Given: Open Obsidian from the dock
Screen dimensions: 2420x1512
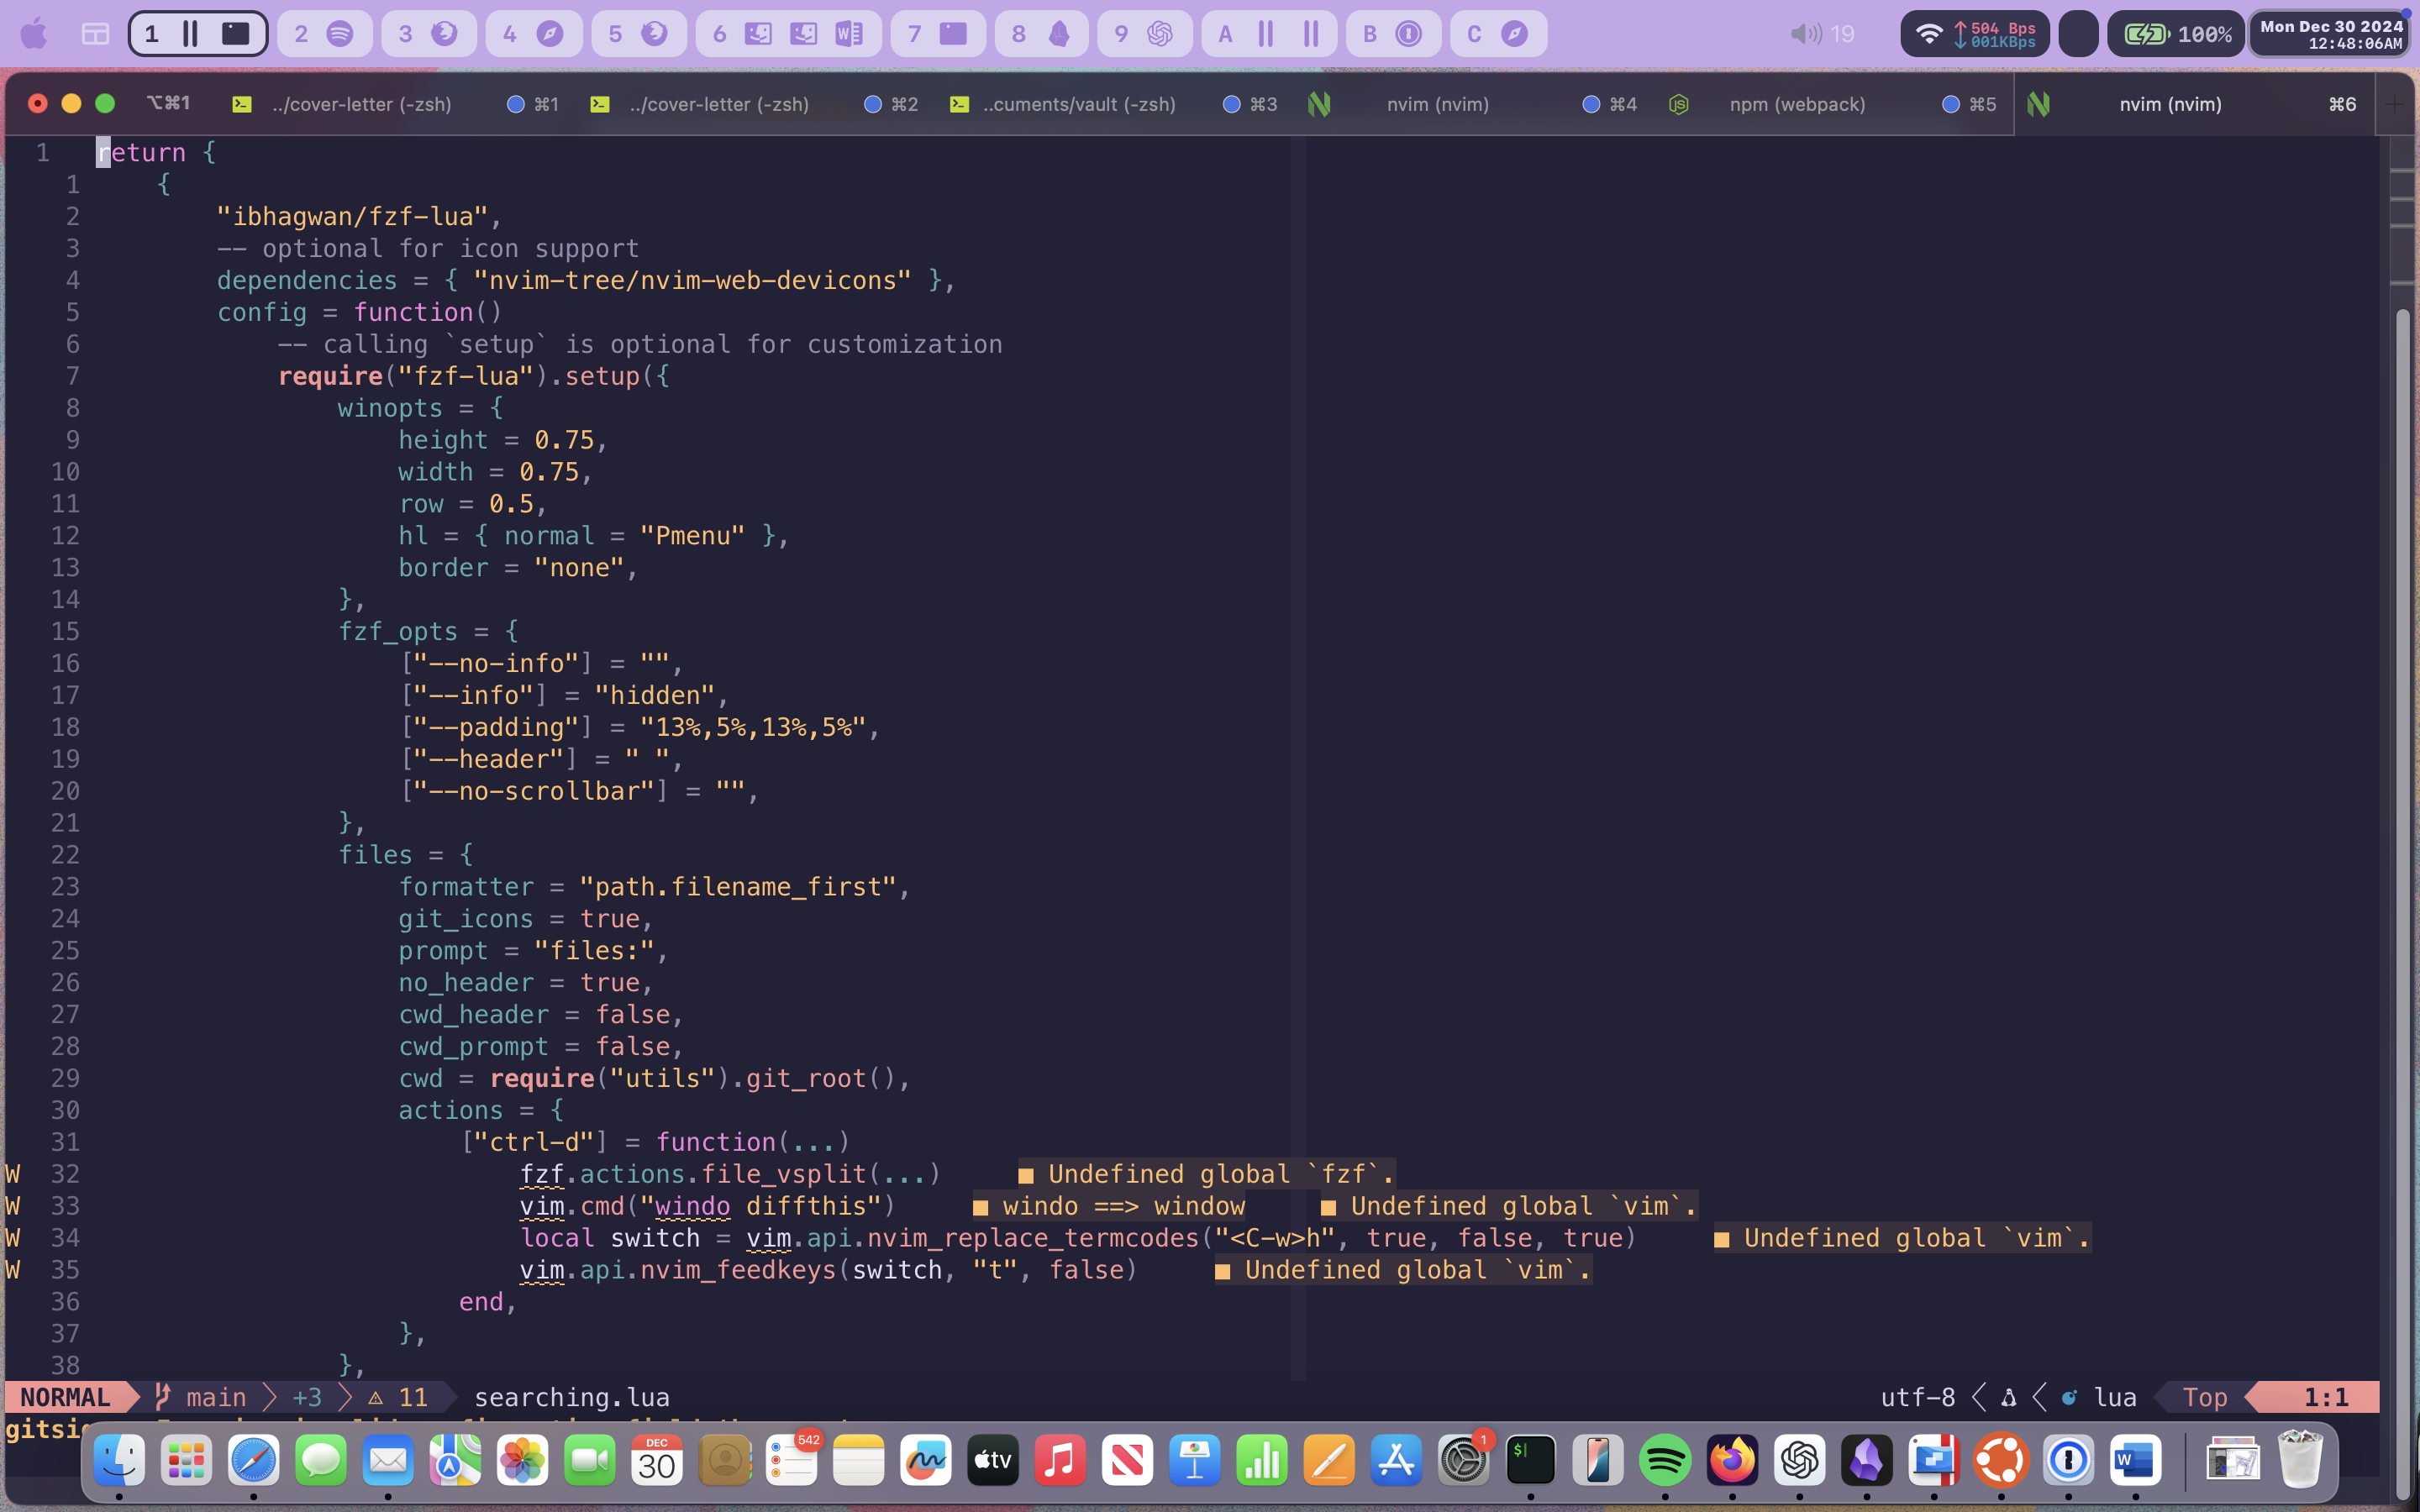Looking at the screenshot, I should point(1867,1461).
